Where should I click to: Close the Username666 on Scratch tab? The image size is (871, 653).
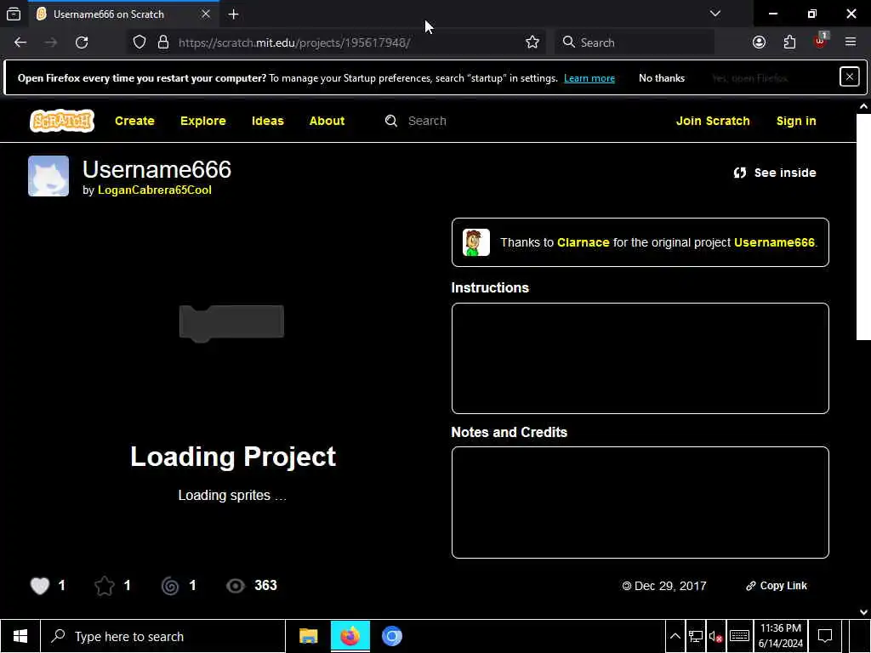(206, 14)
